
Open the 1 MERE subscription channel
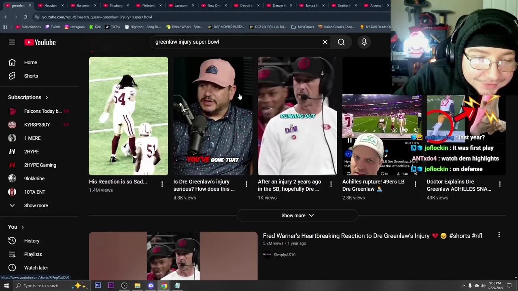coord(39,138)
